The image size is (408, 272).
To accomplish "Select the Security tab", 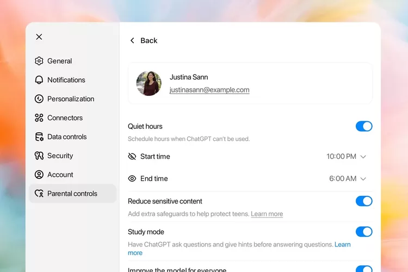I will (x=72, y=156).
